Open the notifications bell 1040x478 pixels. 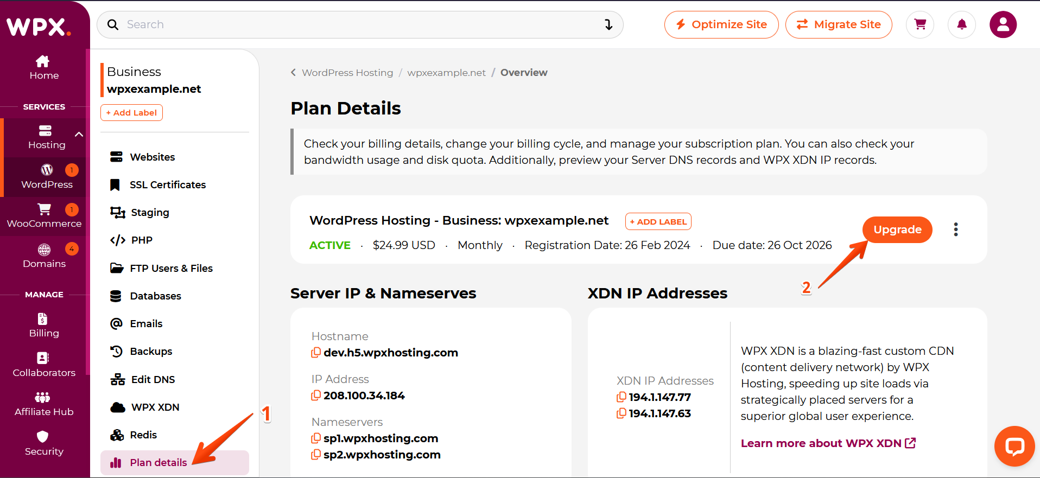[962, 24]
